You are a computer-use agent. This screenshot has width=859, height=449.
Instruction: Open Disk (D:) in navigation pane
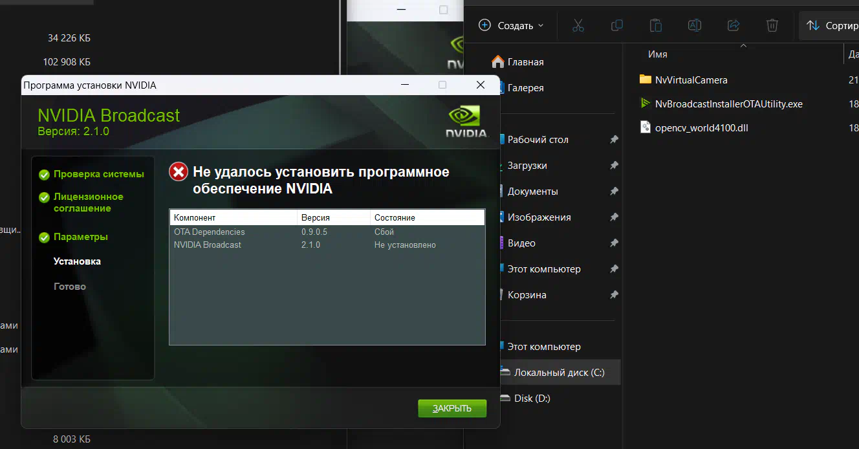tap(532, 399)
